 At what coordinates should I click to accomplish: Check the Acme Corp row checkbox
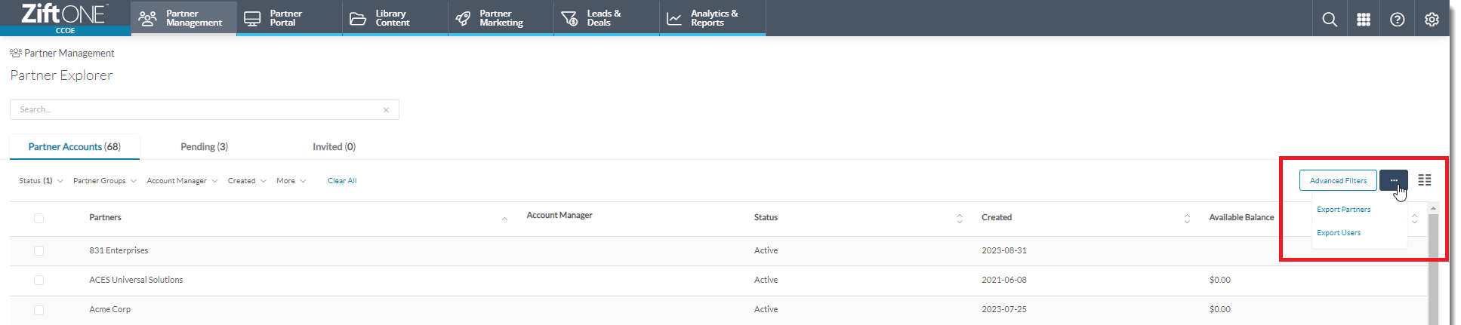click(x=39, y=309)
